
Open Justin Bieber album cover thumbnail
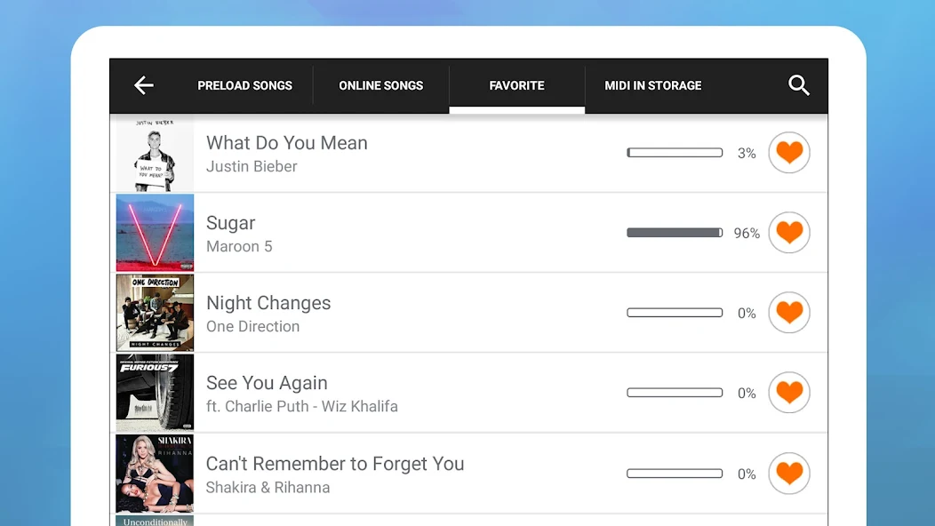point(155,154)
